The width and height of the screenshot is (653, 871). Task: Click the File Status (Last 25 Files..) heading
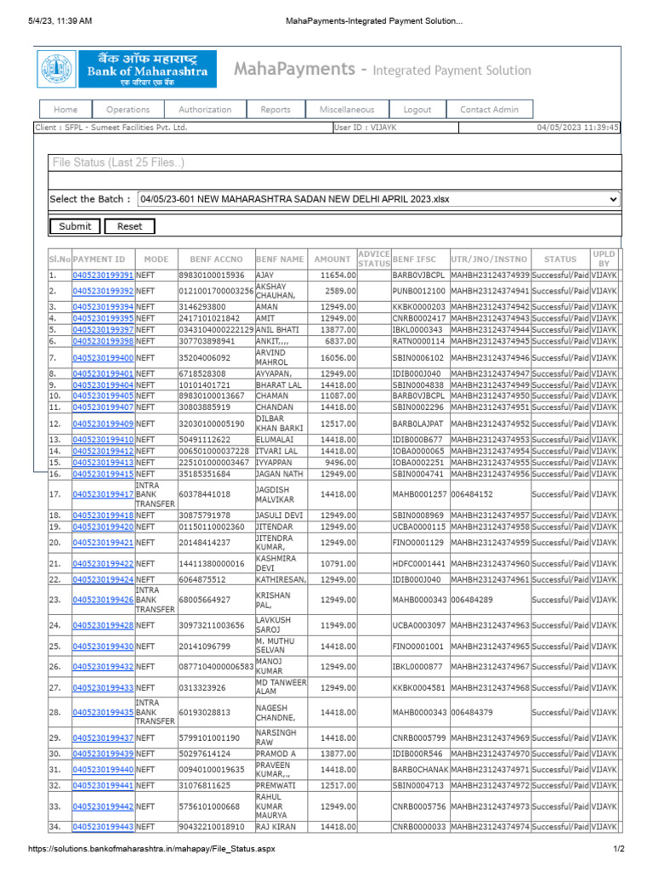click(x=118, y=162)
